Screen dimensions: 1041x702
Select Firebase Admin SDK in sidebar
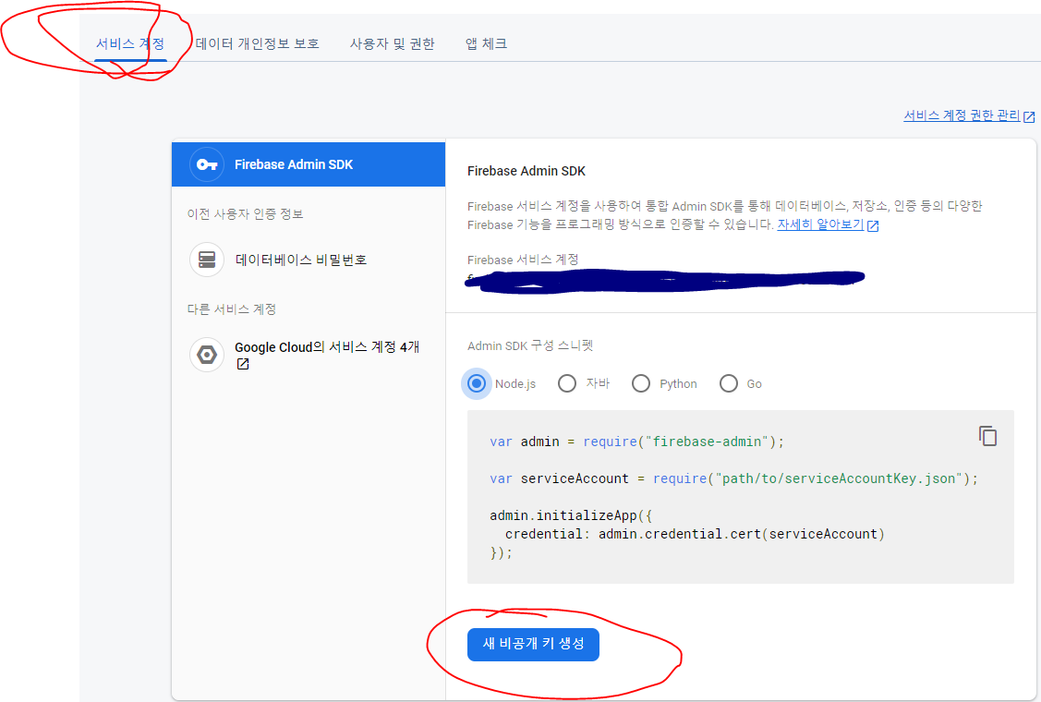309,164
